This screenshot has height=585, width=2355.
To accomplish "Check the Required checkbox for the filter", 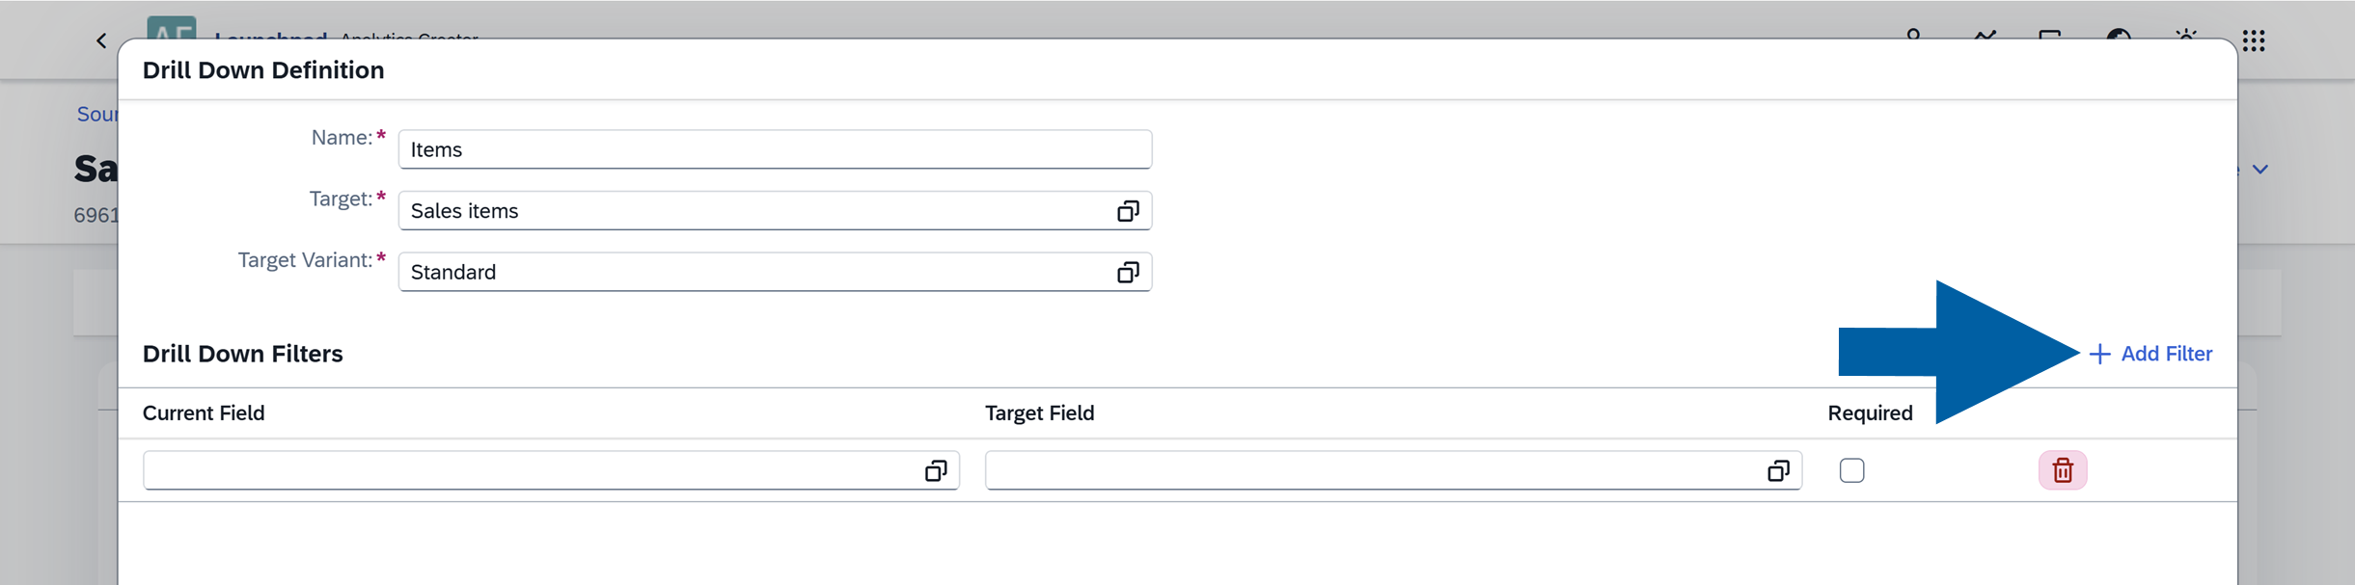I will pyautogui.click(x=1852, y=469).
